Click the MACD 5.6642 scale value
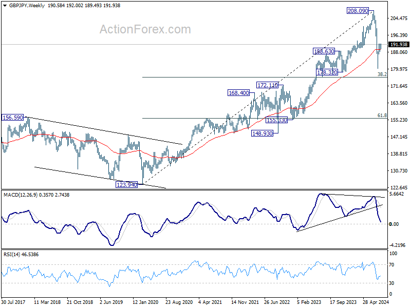This screenshot has width=411, height=308. pyautogui.click(x=397, y=194)
